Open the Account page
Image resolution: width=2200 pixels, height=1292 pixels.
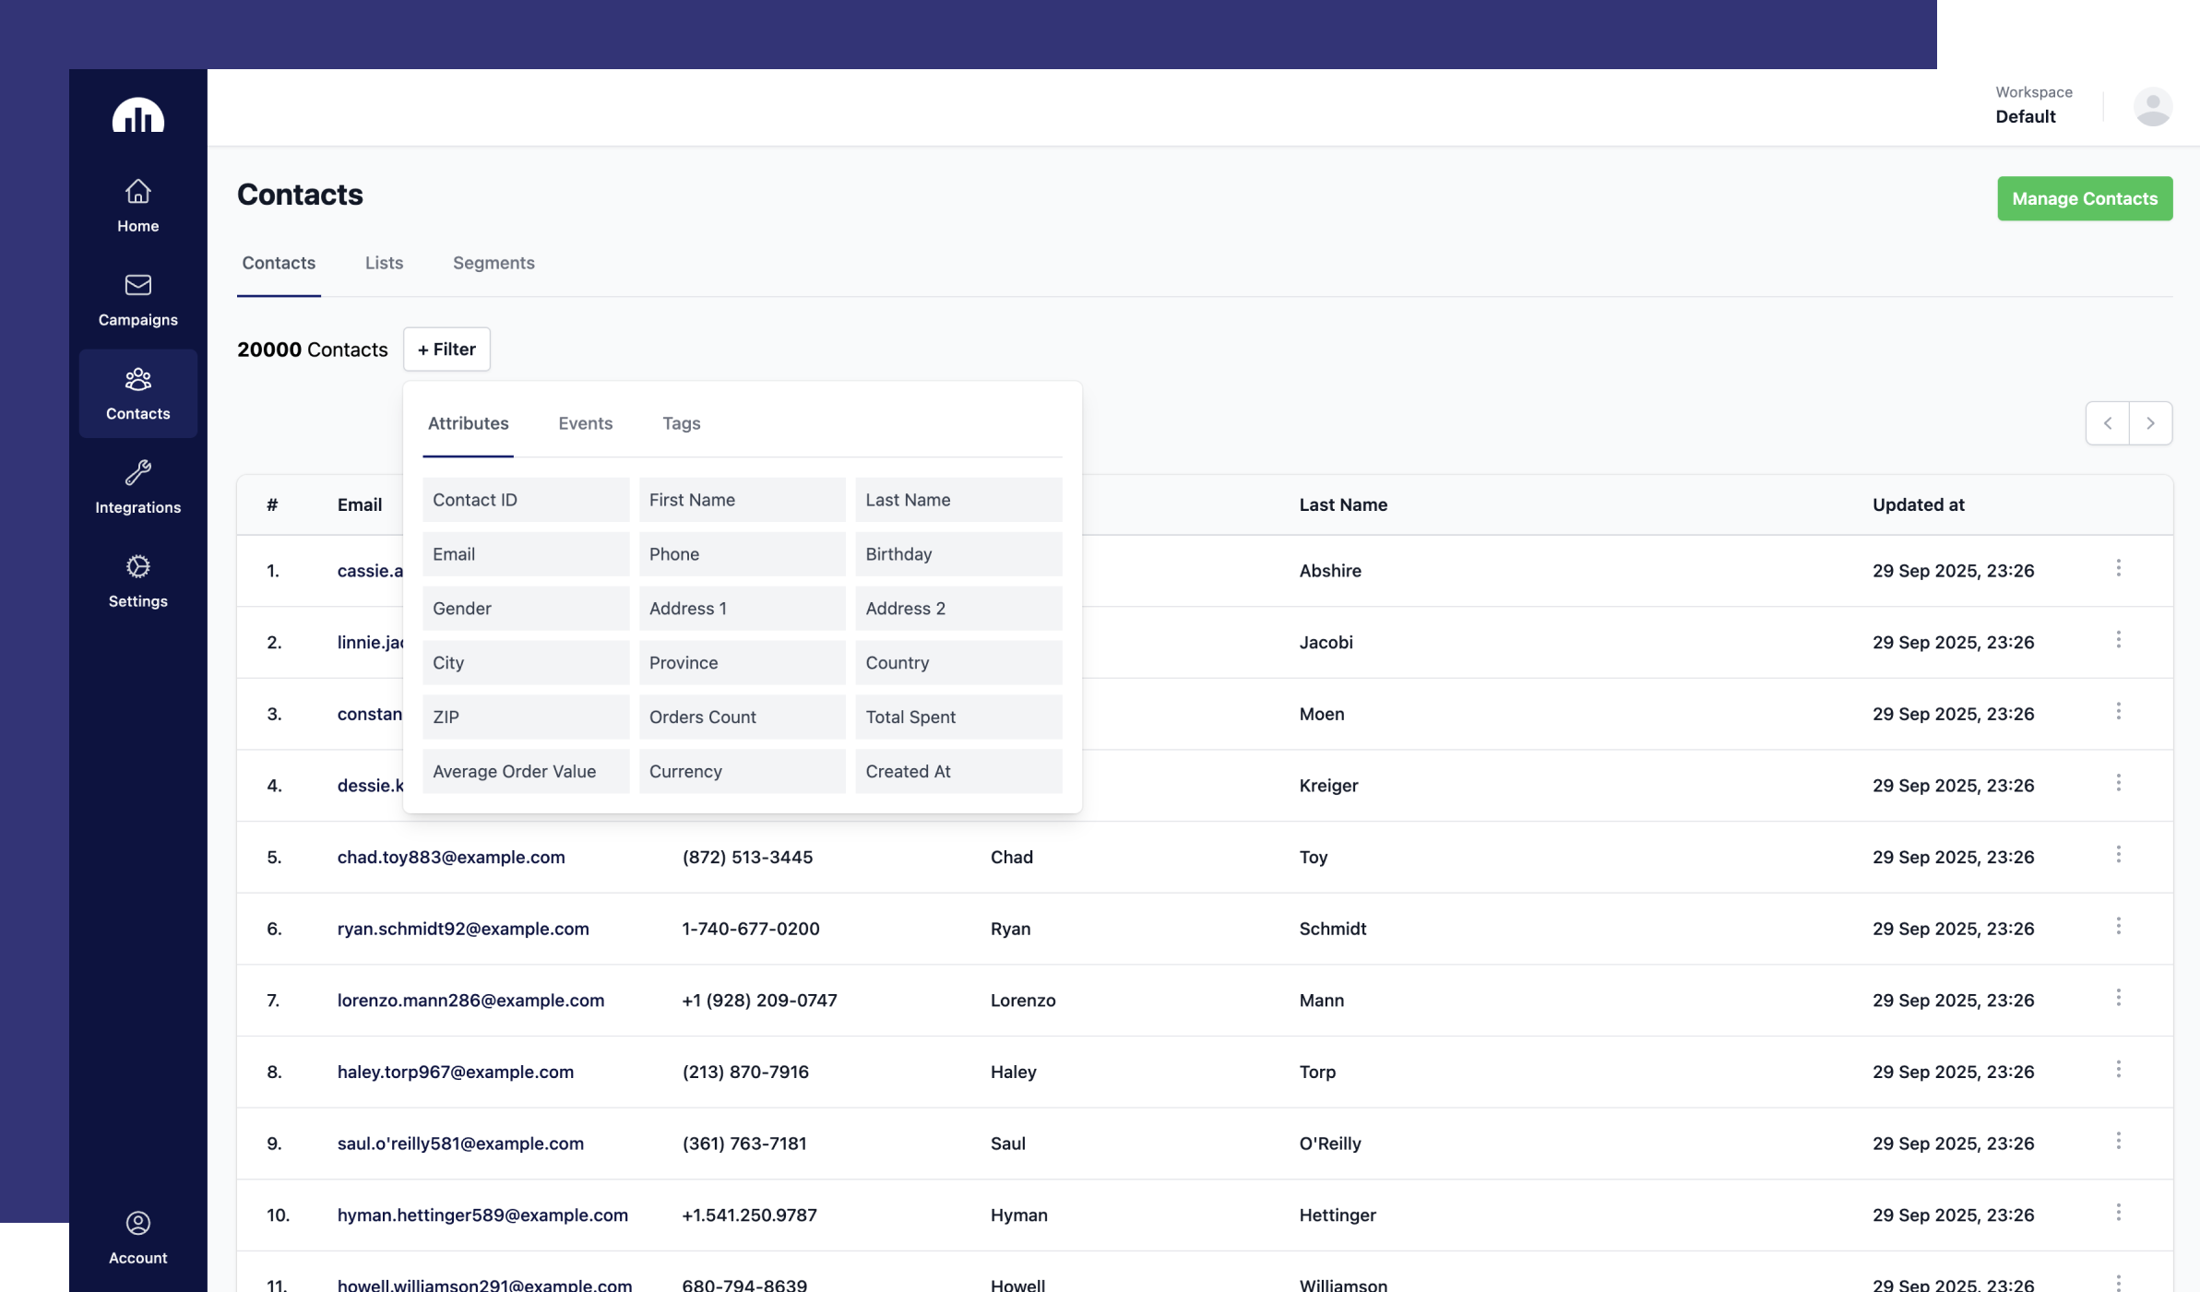(x=137, y=1238)
